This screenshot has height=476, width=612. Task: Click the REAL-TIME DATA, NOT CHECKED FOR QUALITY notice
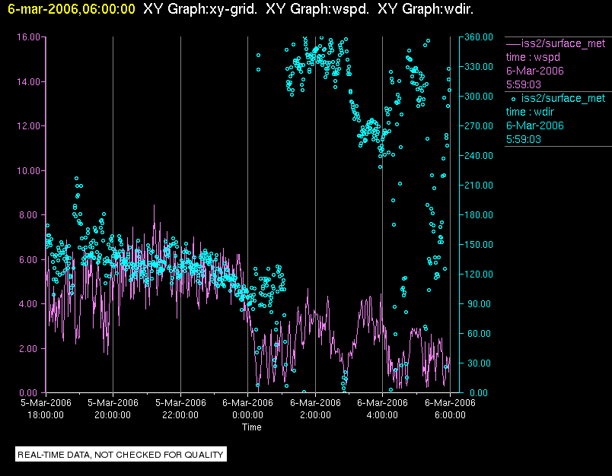(x=120, y=455)
